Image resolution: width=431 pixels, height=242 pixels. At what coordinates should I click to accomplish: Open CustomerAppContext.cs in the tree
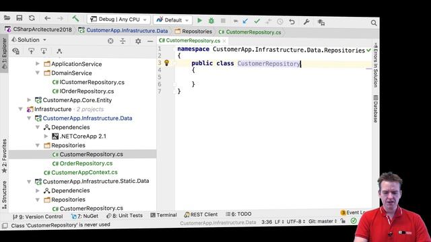pyautogui.click(x=81, y=172)
